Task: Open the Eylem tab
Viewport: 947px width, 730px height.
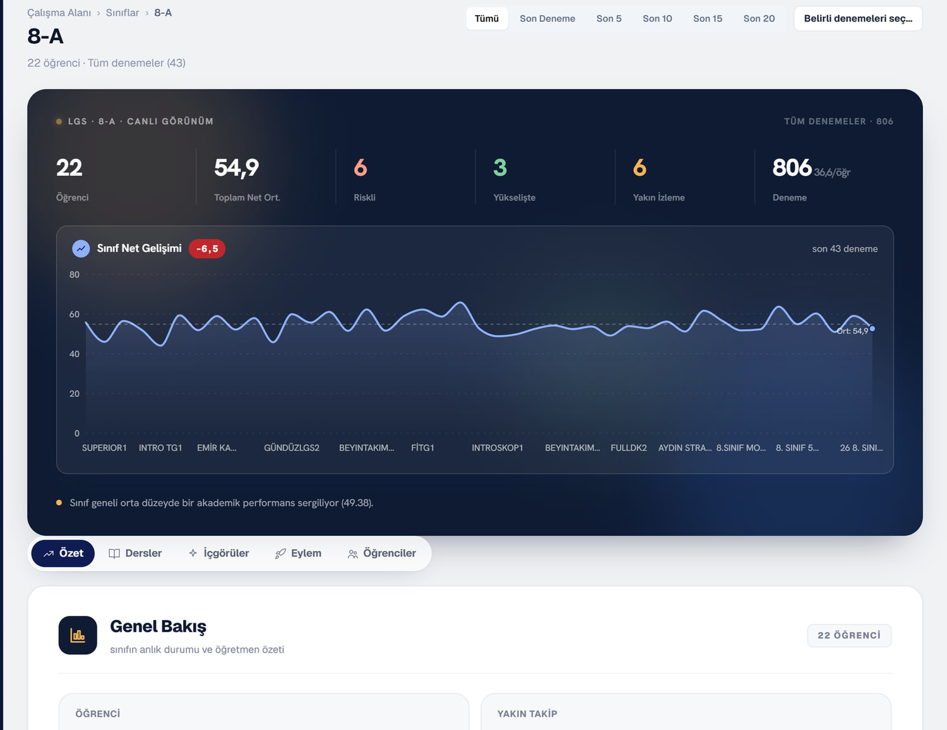Action: 298,553
